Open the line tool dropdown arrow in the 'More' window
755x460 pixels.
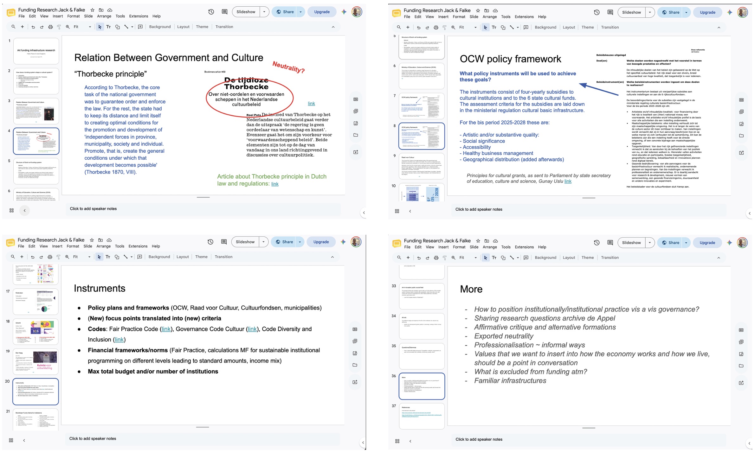[518, 258]
